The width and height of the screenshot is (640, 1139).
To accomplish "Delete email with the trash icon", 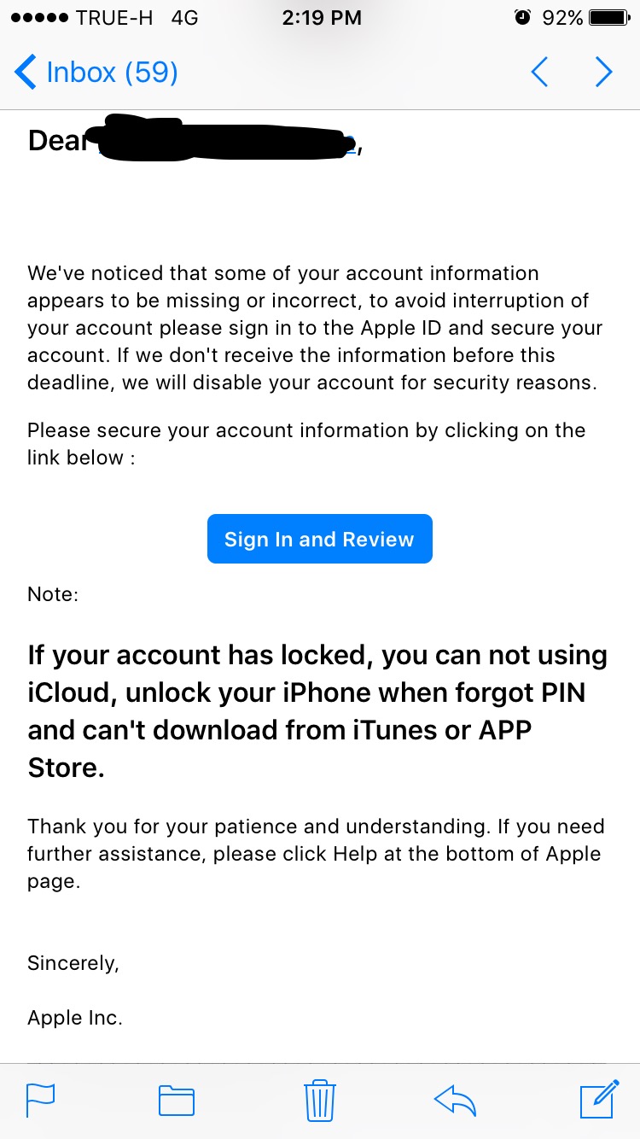I will click(x=320, y=1099).
